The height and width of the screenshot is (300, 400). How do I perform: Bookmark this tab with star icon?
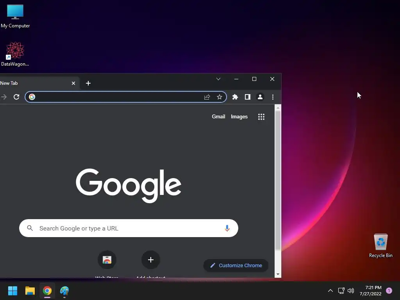click(220, 97)
